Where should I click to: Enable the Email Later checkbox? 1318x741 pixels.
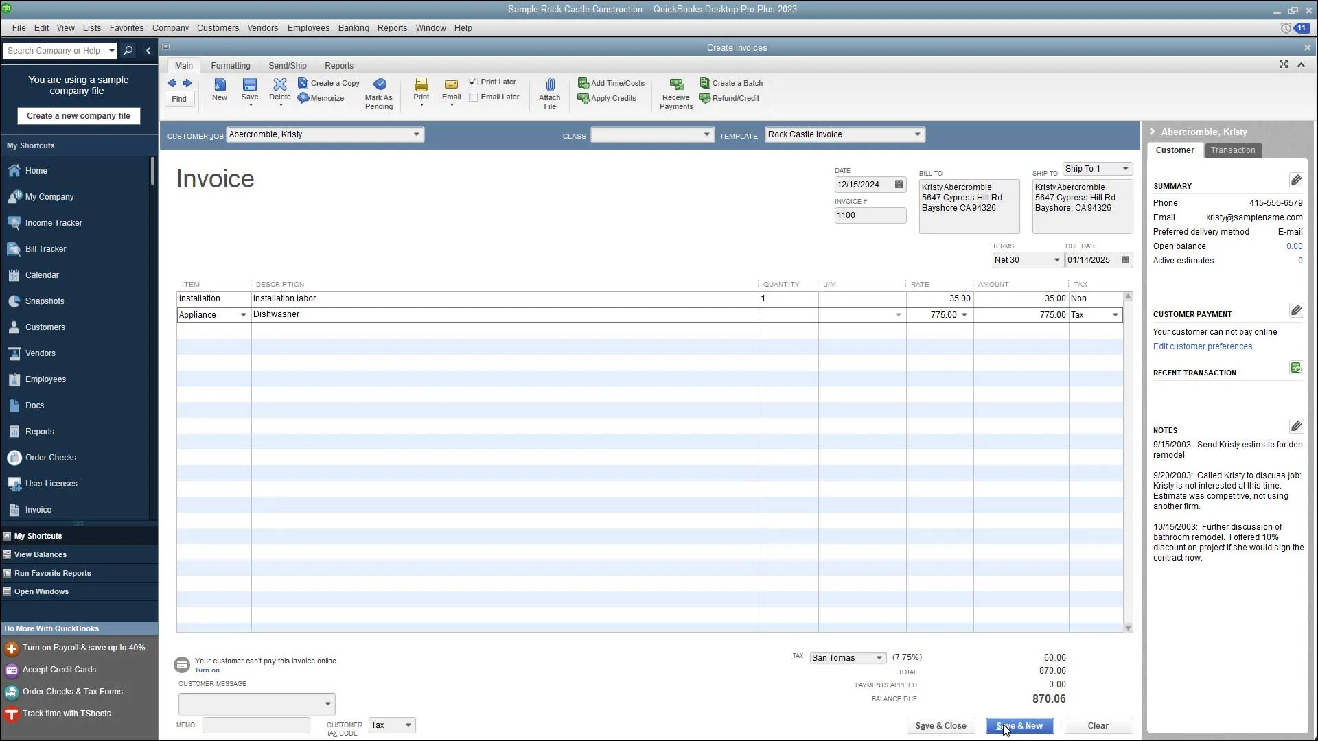(473, 97)
